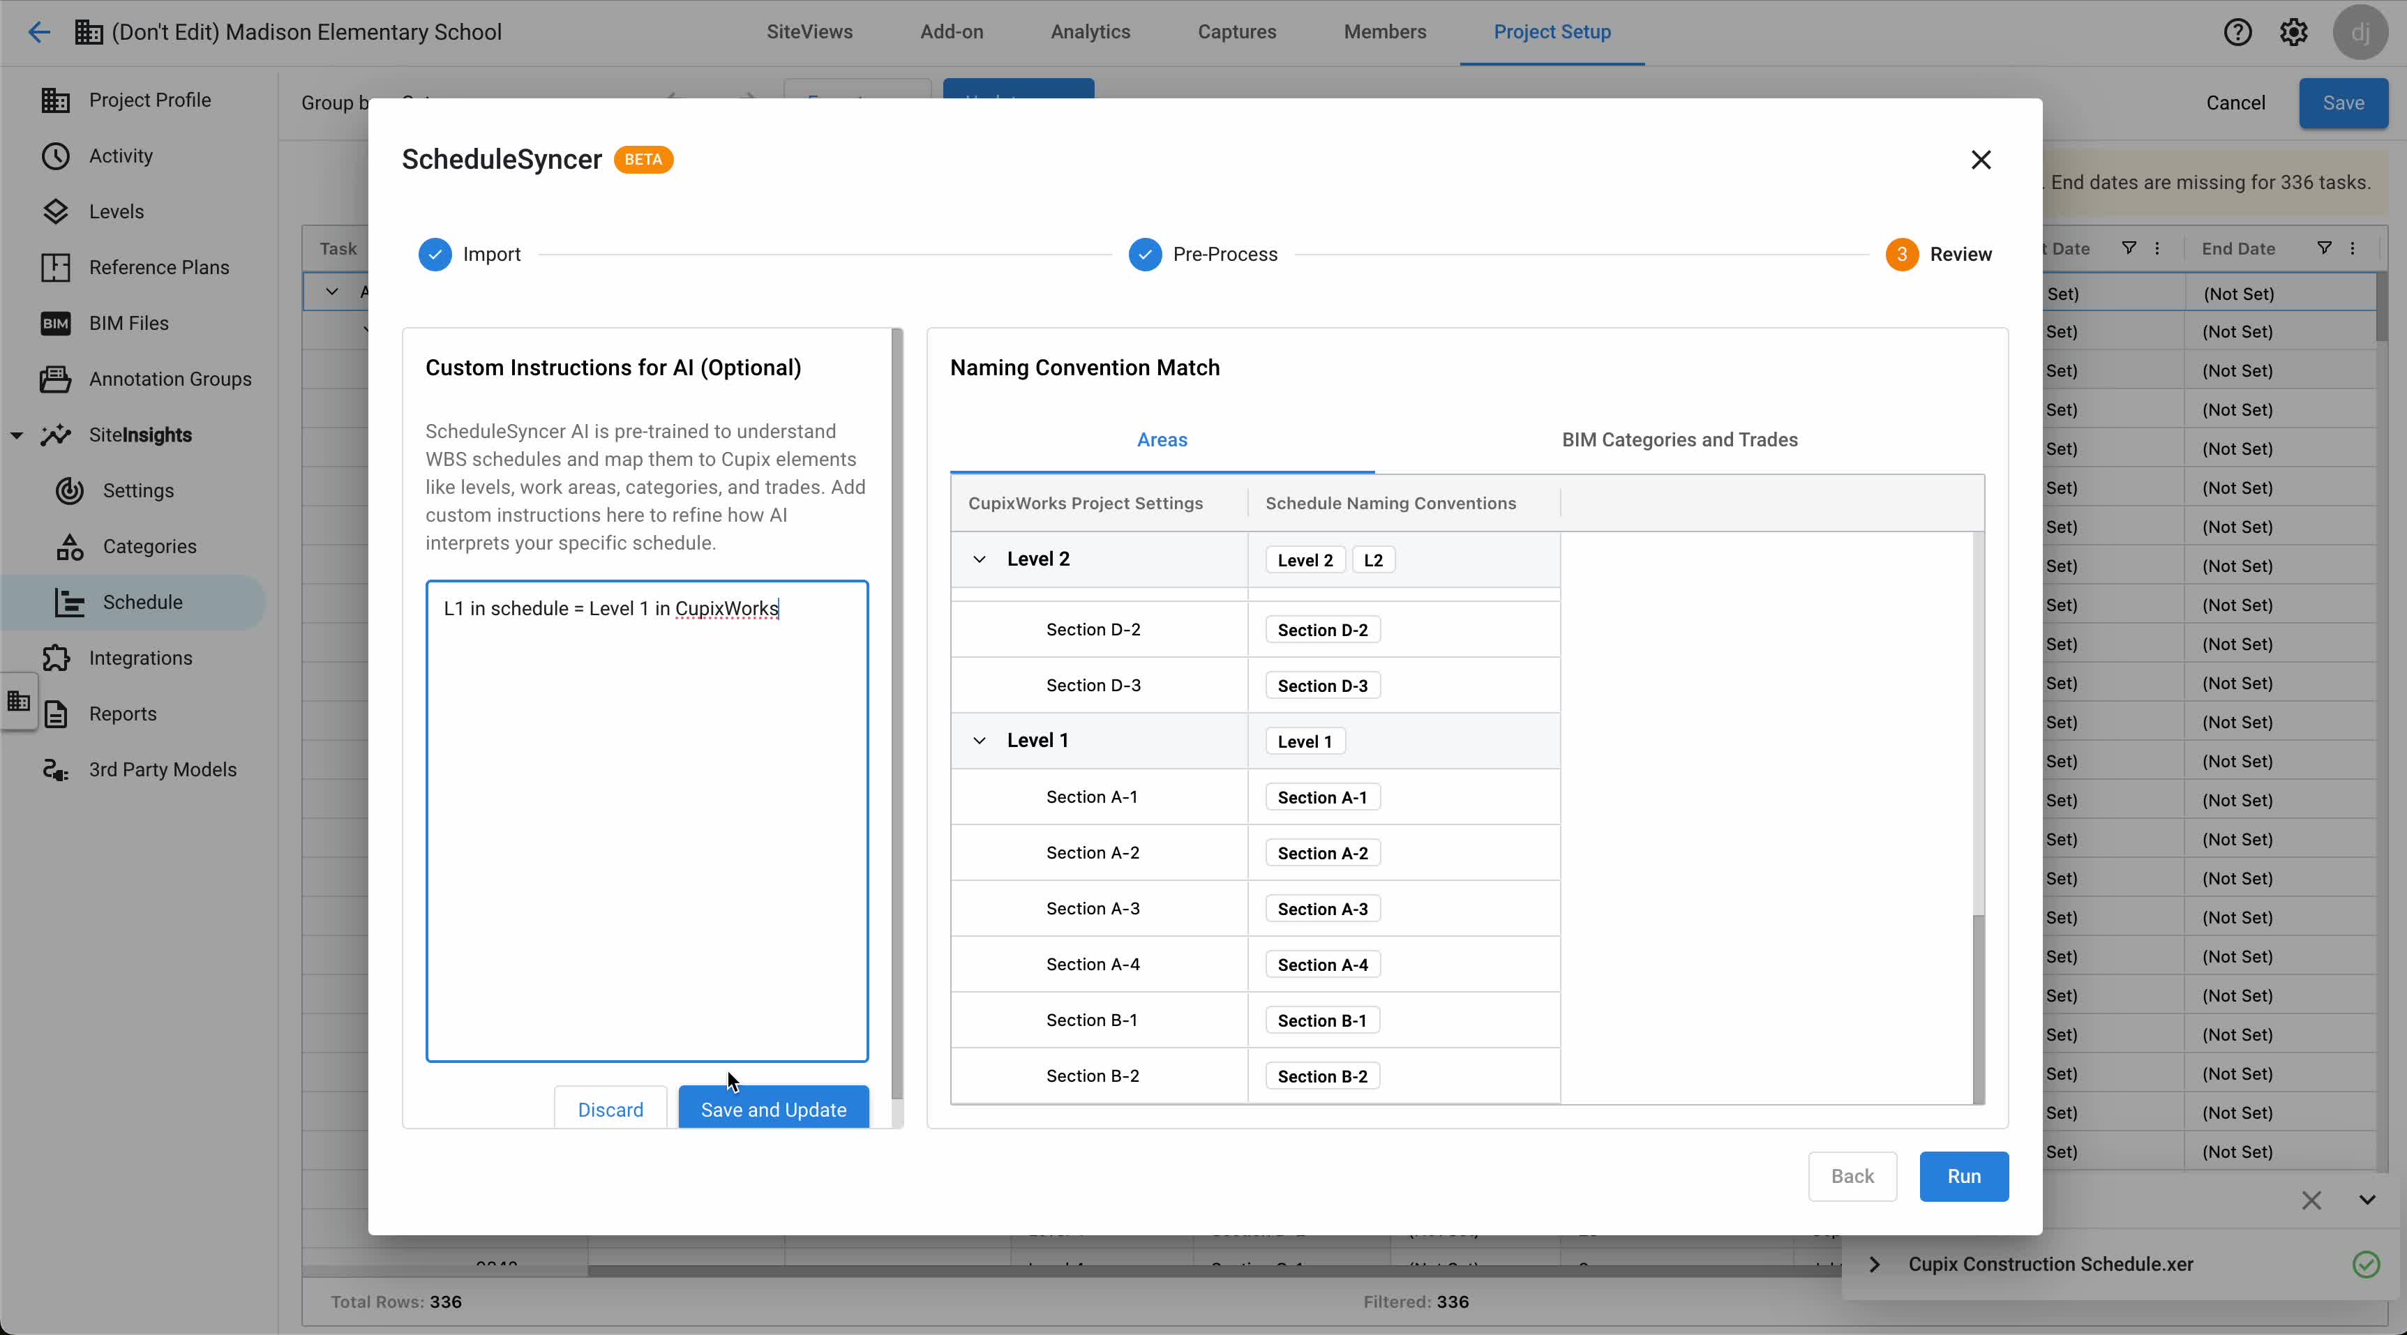The height and width of the screenshot is (1335, 2407).
Task: Open the Members tab
Action: [1385, 32]
